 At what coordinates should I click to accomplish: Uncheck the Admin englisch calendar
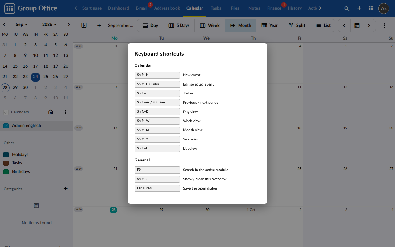pyautogui.click(x=6, y=126)
